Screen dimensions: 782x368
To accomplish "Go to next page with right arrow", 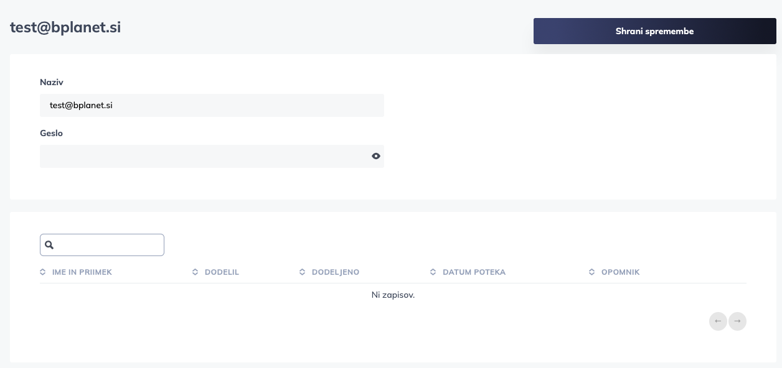I will pos(737,321).
